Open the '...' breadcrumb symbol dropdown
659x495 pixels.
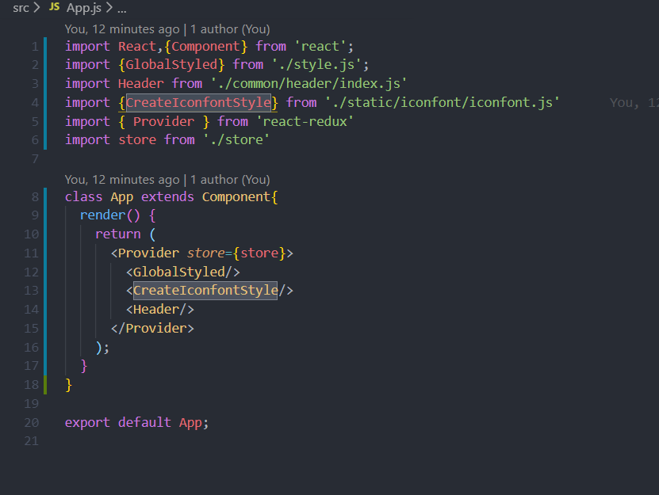coord(121,8)
